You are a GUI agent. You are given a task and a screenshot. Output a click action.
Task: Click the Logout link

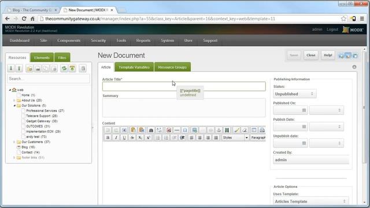coord(332,29)
